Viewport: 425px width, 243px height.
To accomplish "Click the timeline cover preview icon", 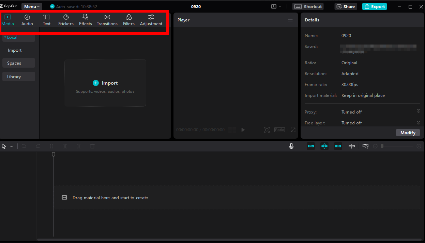I will (x=365, y=146).
